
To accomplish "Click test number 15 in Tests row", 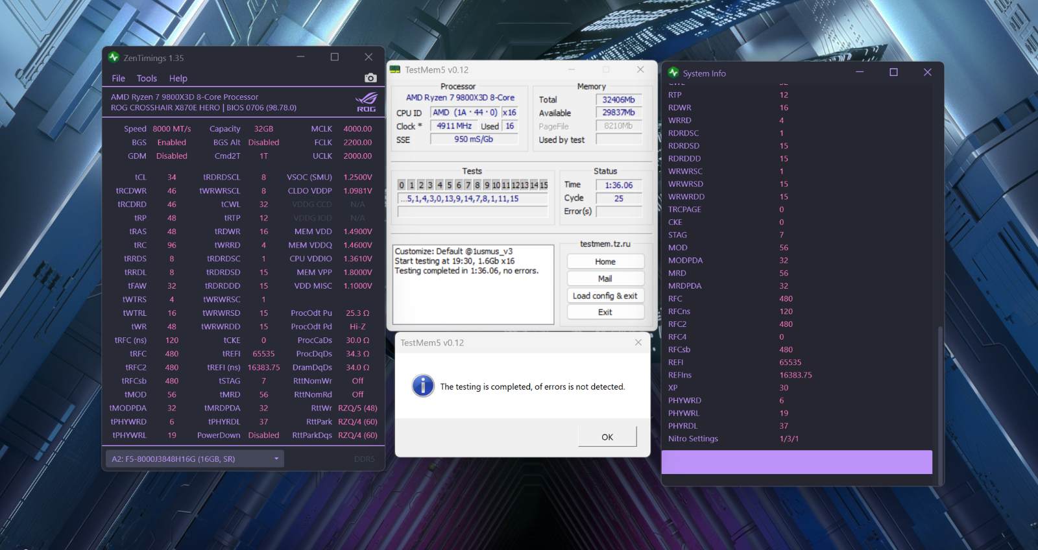I will coord(544,185).
